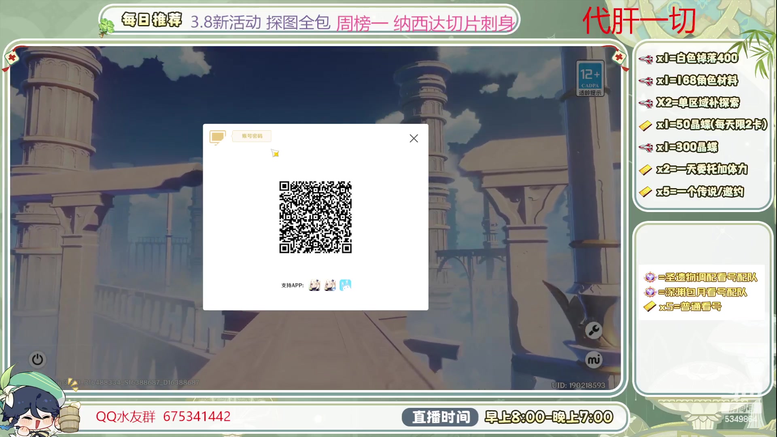Open the wrench repair tool

[x=594, y=331]
